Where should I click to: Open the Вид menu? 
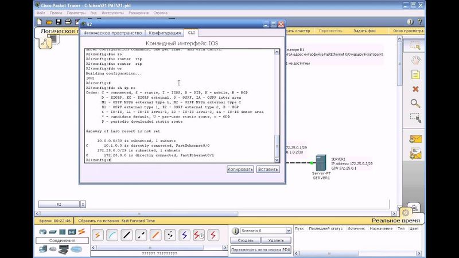pos(94,13)
